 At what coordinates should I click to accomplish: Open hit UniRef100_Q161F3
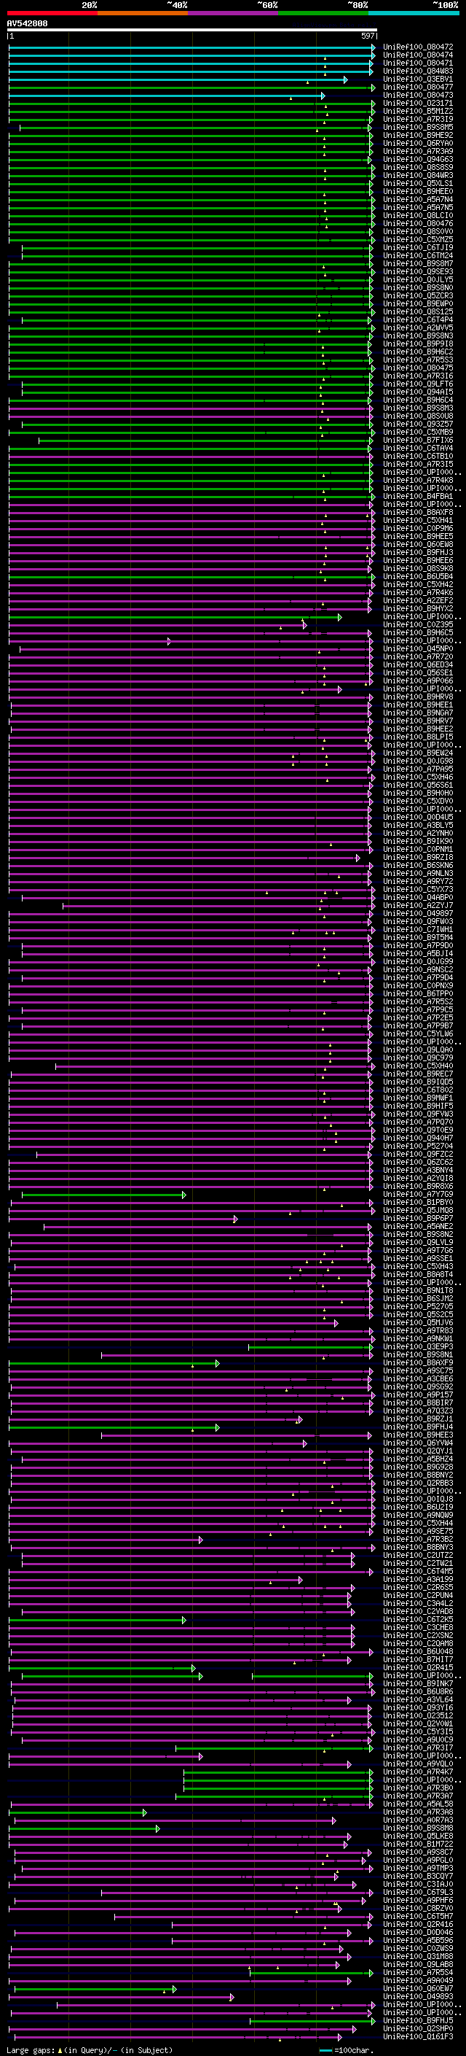click(x=418, y=2036)
